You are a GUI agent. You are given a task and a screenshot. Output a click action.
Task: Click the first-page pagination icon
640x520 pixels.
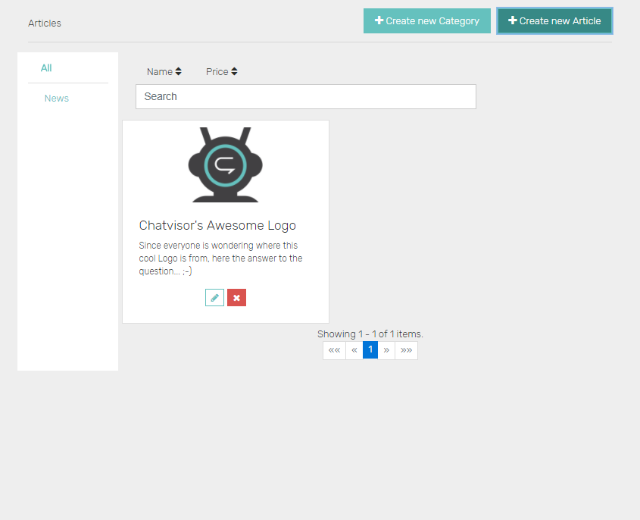click(x=334, y=349)
